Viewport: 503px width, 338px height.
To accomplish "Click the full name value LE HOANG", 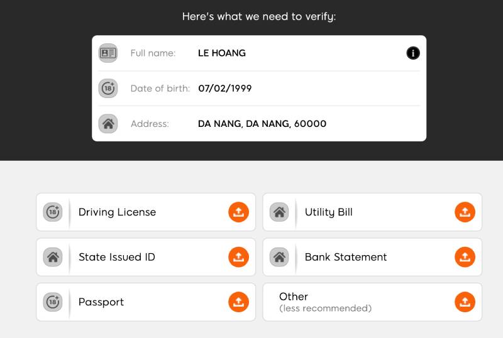I will pyautogui.click(x=222, y=53).
